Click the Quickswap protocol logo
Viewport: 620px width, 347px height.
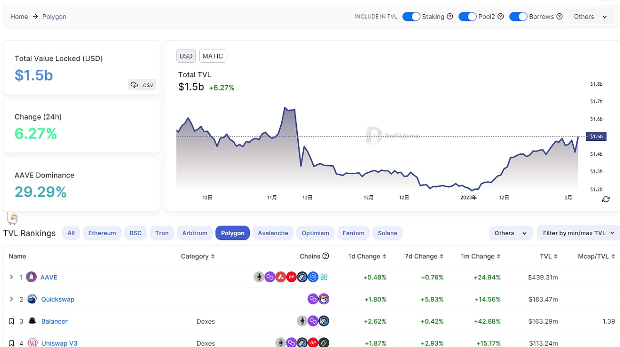coord(32,299)
